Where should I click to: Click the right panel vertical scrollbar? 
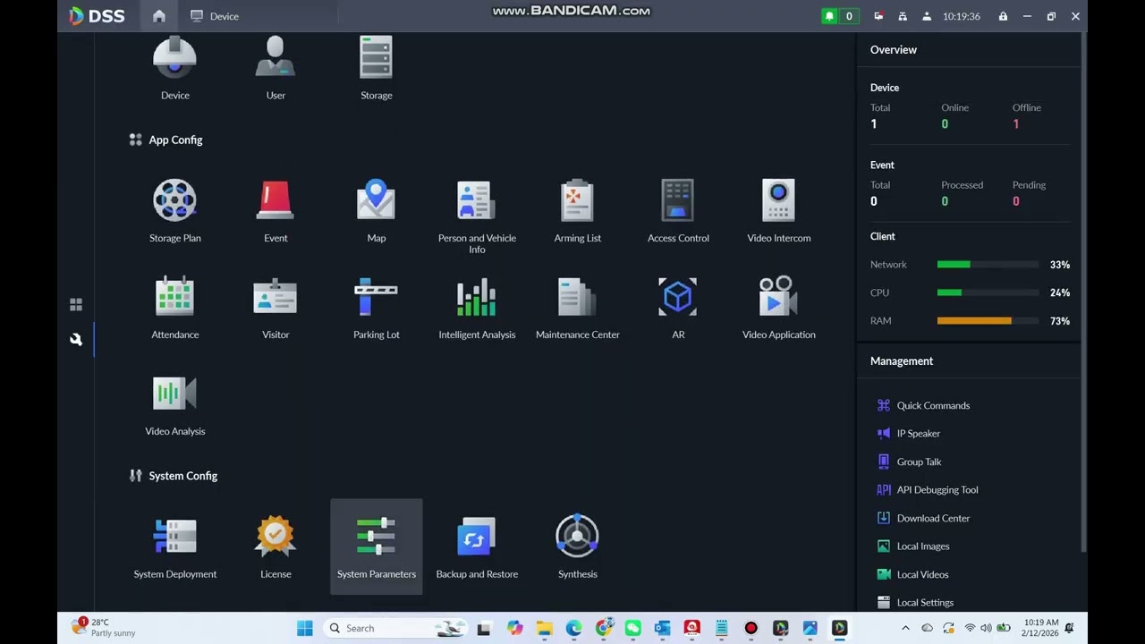tap(1083, 291)
